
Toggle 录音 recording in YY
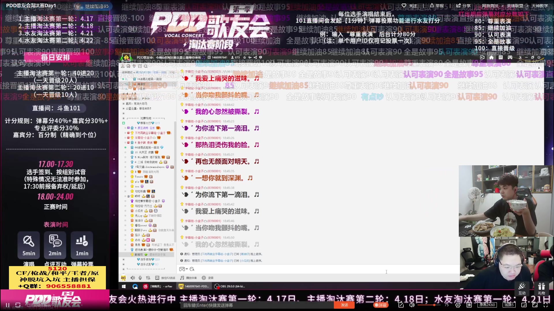208,278
